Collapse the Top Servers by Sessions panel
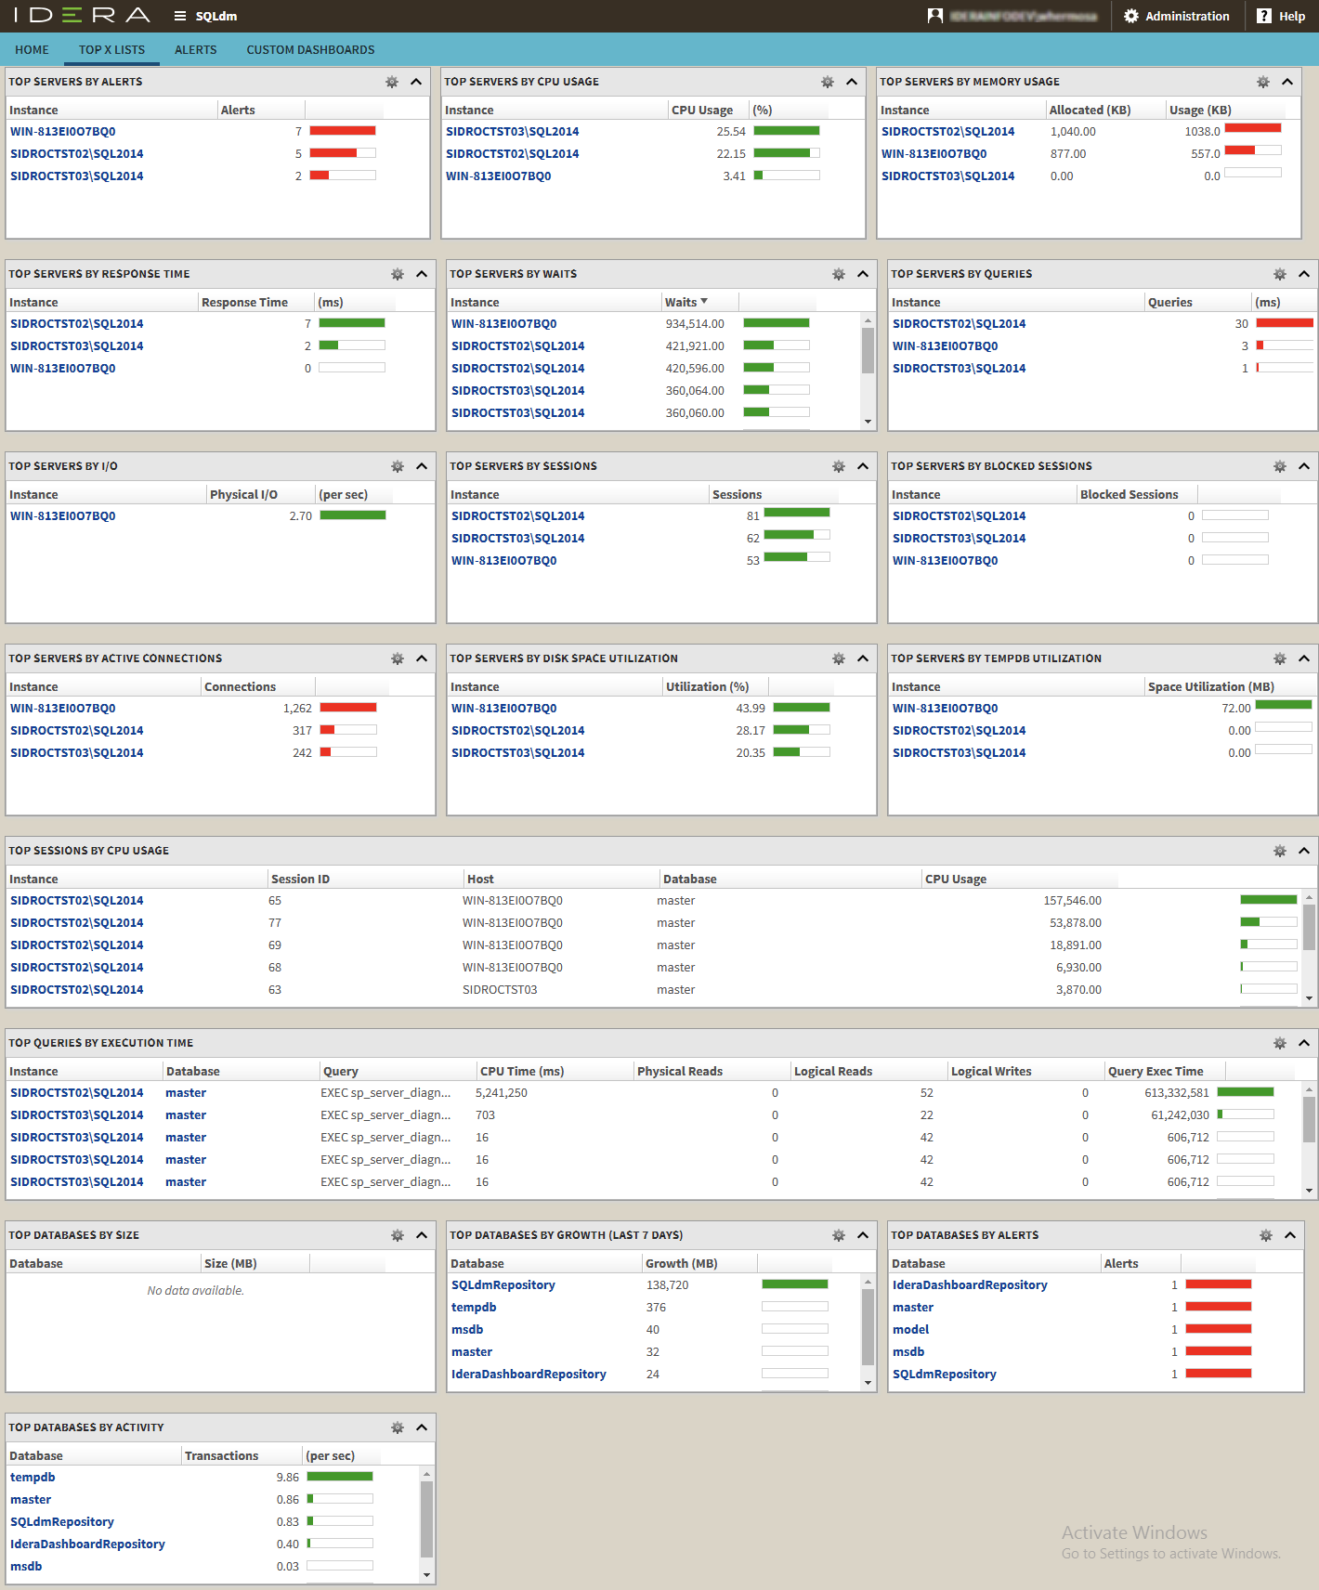 (863, 466)
